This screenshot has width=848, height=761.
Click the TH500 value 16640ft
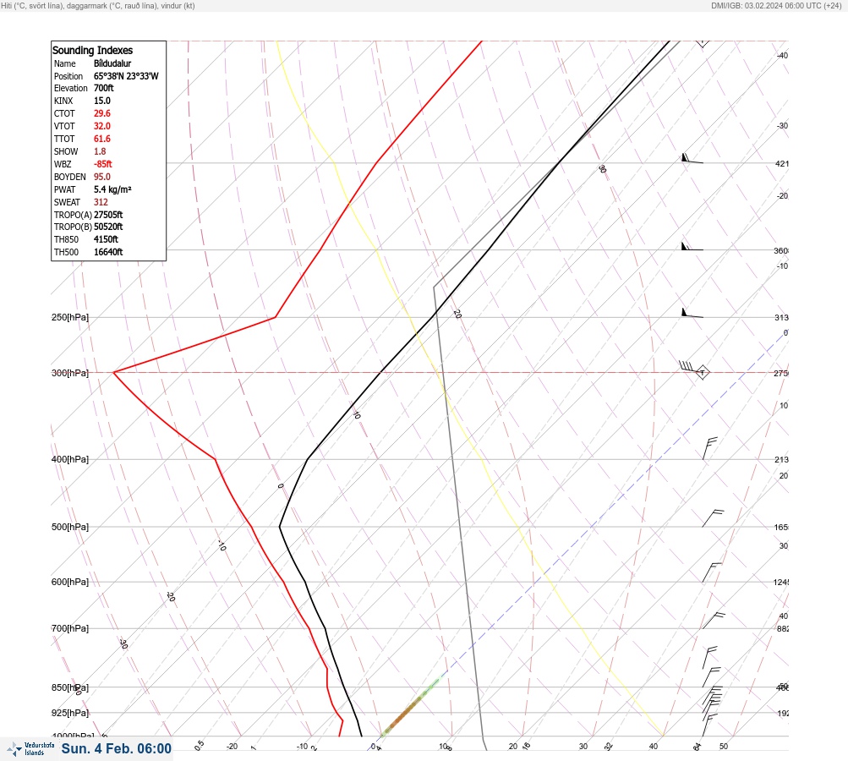click(x=108, y=252)
